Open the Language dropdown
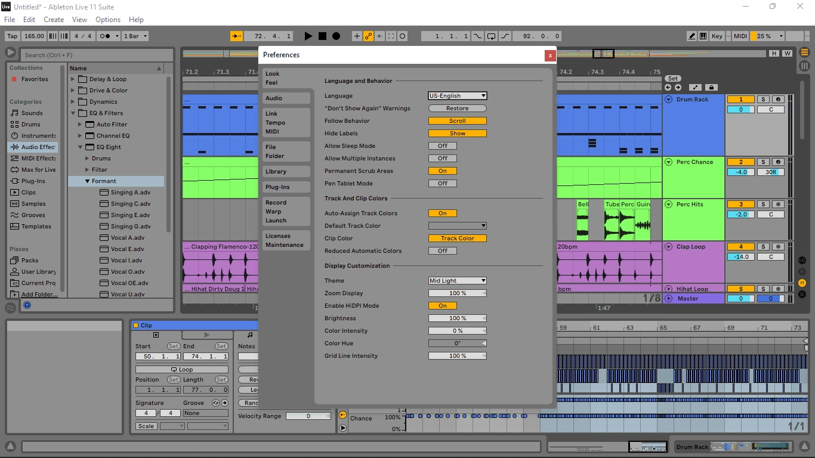Screen dimensions: 815x458 [x=458, y=96]
